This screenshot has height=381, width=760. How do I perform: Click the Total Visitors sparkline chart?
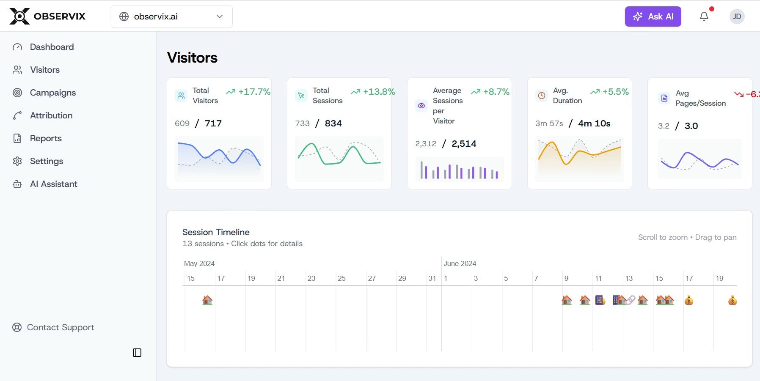click(219, 160)
